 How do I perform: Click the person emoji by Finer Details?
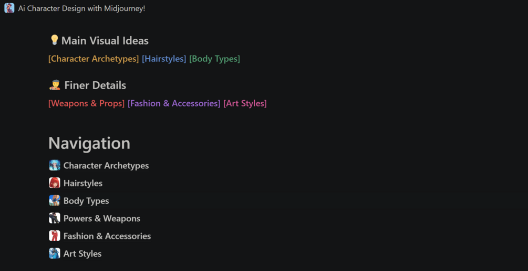55,85
